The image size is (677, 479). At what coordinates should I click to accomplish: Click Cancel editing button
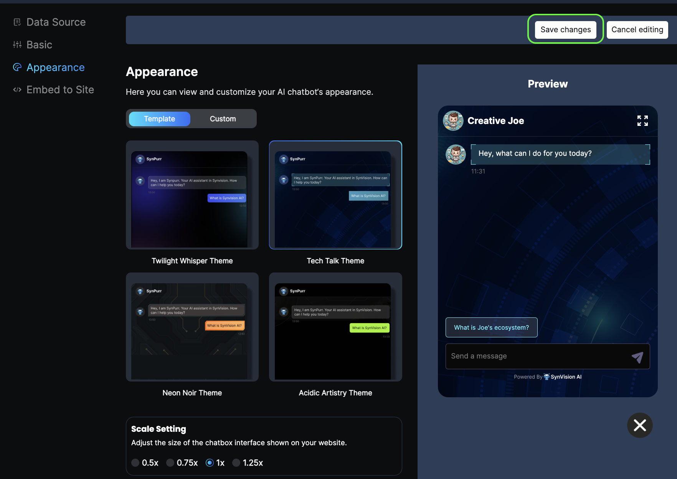(x=637, y=30)
